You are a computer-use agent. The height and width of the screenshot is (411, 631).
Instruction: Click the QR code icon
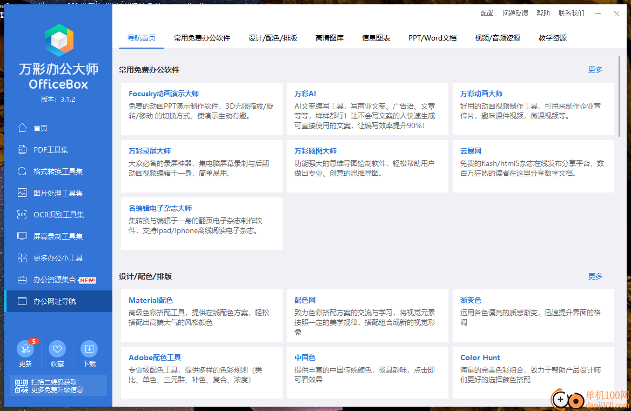(x=22, y=386)
